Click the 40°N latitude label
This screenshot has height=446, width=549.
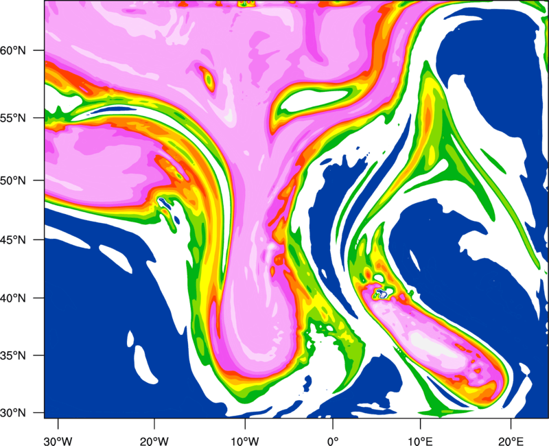pyautogui.click(x=13, y=298)
